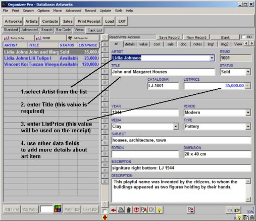Switch to the sale tab
Image resolution: width=256 pixels, height=221 pixels.
pos(170,44)
